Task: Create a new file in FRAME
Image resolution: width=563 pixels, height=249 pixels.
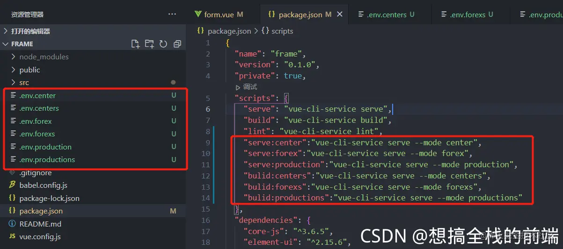Action: 135,44
